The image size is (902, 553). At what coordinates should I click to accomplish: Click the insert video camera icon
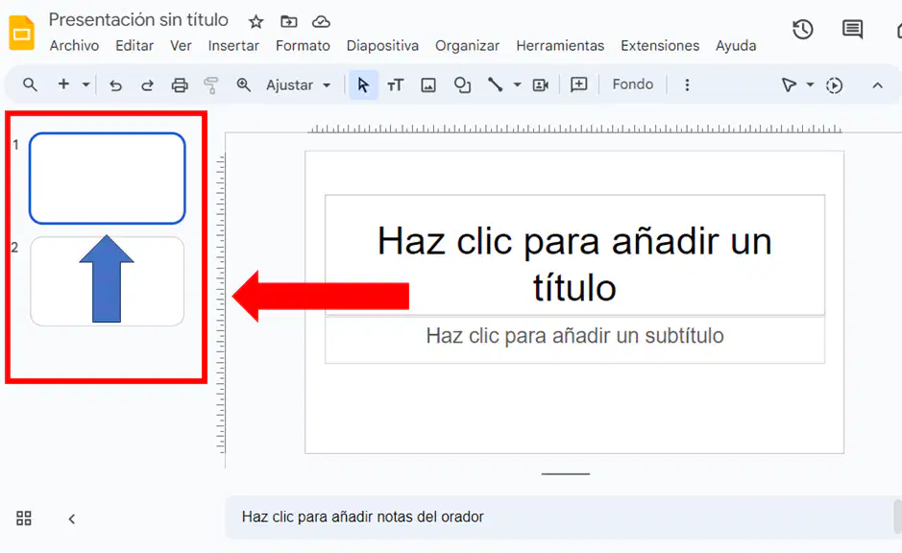pyautogui.click(x=540, y=85)
